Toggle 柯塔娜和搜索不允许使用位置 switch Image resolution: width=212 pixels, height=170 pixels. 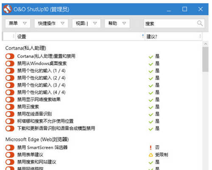10,121
